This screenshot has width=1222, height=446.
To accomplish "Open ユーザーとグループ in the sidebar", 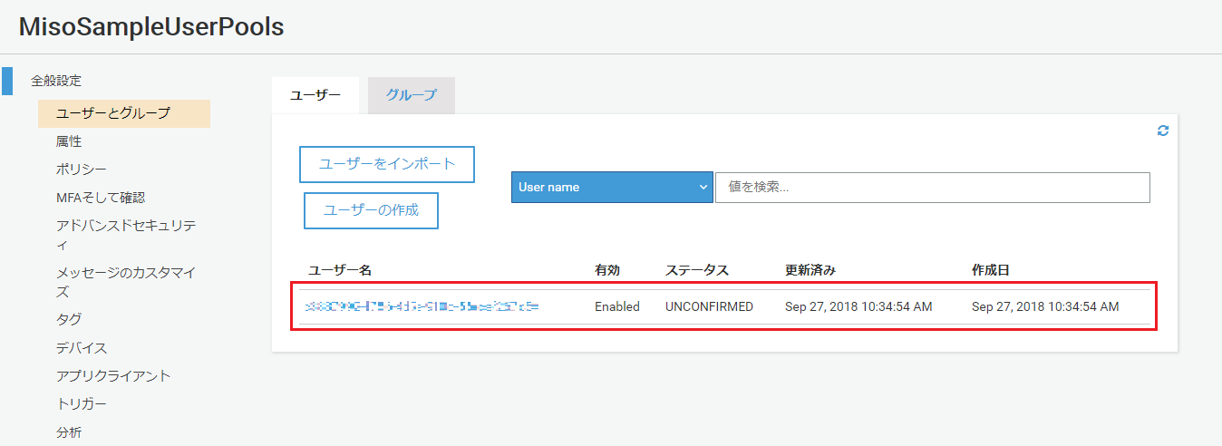I will tap(113, 113).
